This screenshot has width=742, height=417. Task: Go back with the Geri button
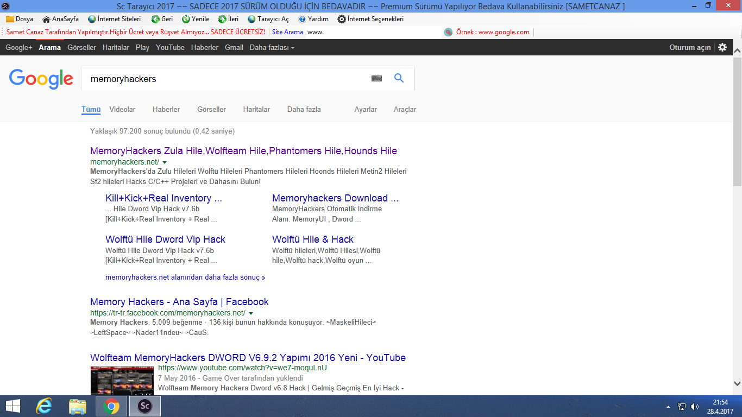click(x=162, y=19)
